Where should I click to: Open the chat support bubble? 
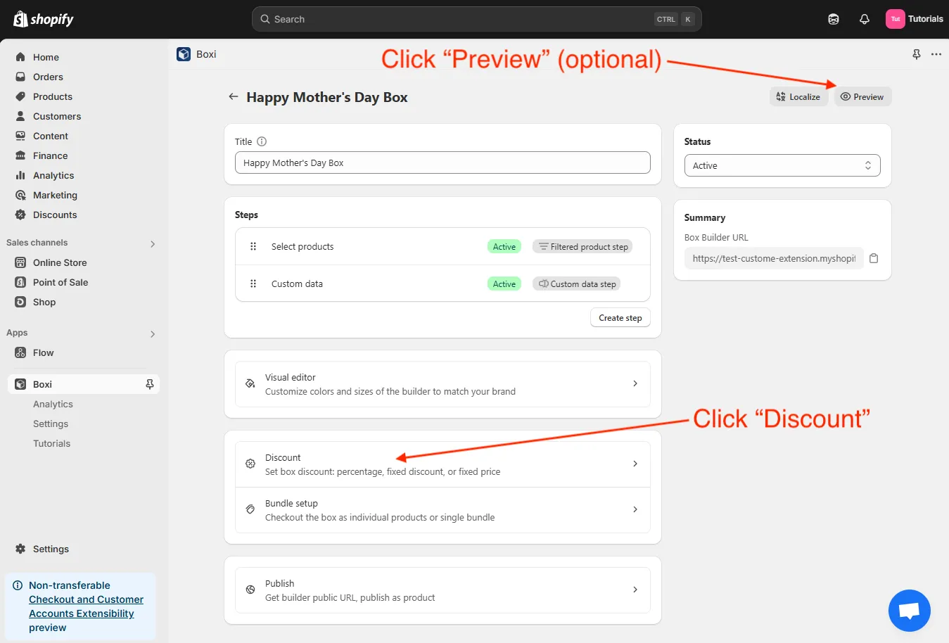909,611
